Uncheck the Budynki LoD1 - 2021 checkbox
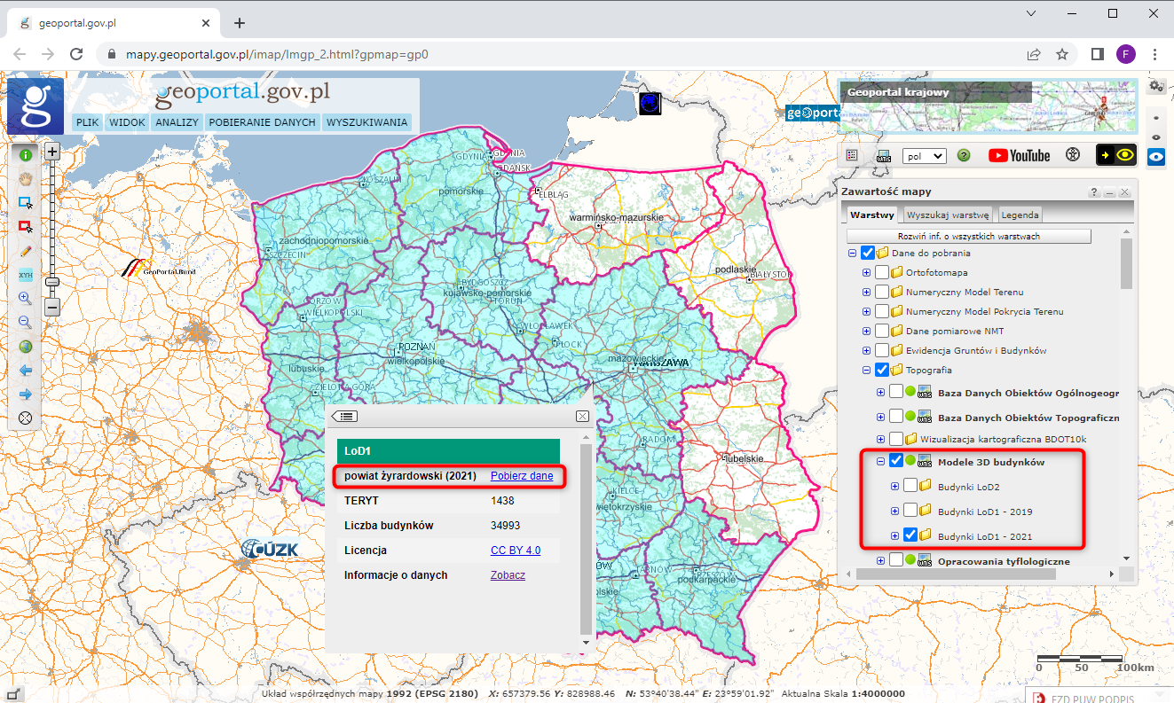Viewport: 1174px width, 703px height. (910, 535)
